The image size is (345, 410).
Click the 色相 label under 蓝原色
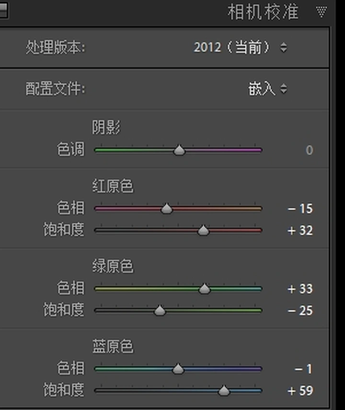pos(71,368)
